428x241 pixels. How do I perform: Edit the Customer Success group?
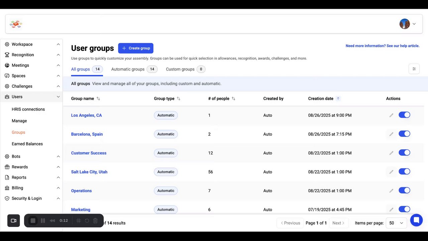[x=391, y=153]
